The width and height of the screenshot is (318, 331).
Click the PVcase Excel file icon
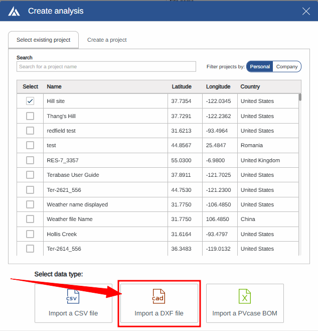pos(245,296)
